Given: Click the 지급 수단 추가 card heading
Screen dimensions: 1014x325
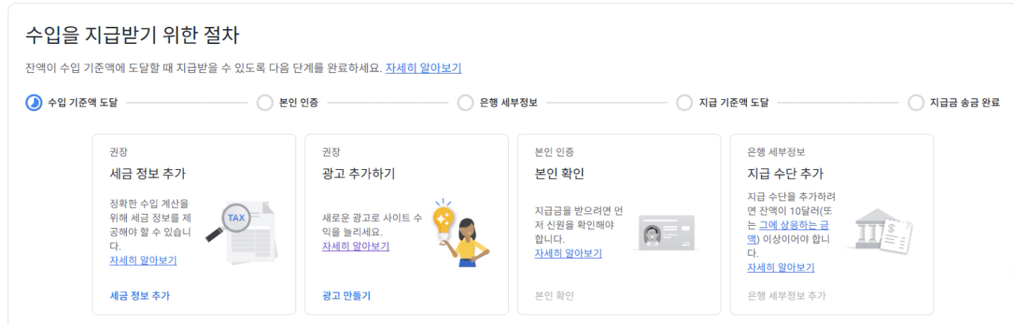Looking at the screenshot, I should (785, 174).
